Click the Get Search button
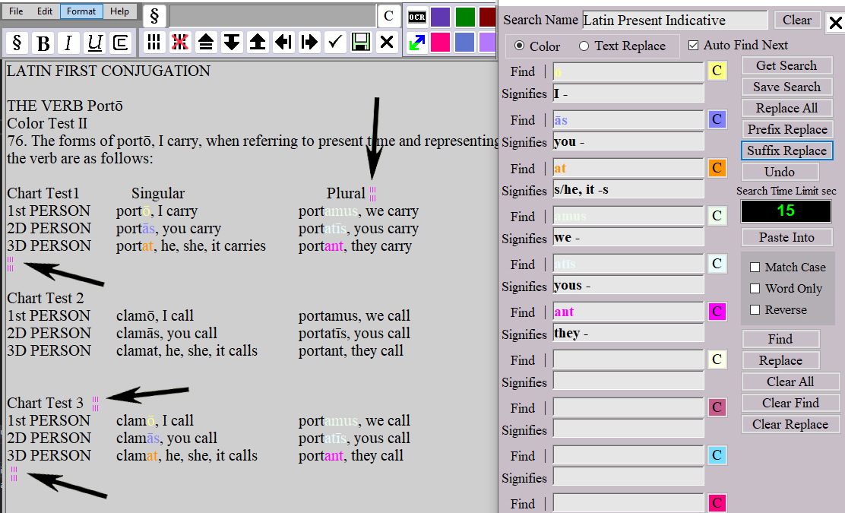 [786, 66]
